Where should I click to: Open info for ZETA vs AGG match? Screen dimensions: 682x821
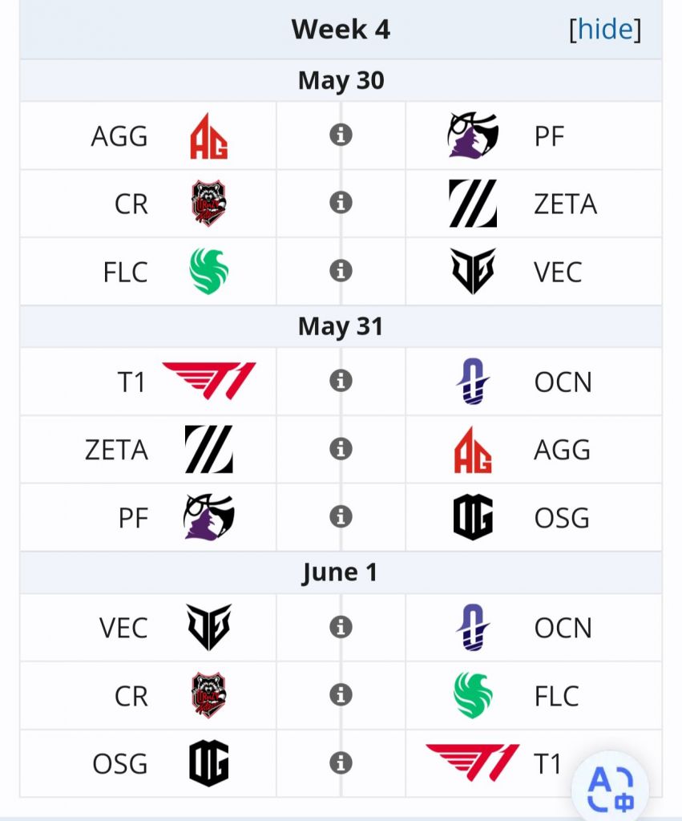(341, 449)
